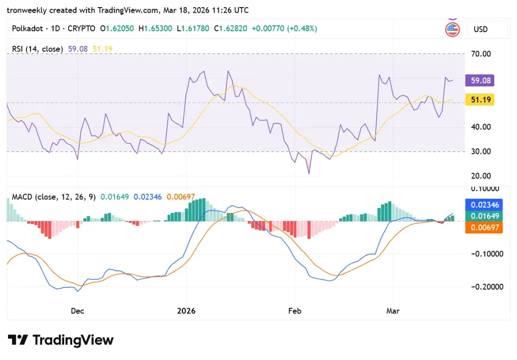Click the US flag currency icon
Viewport: 517px width, 360px height.
(x=452, y=29)
